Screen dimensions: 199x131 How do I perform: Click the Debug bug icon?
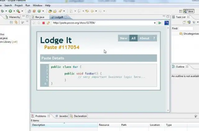[2, 11]
